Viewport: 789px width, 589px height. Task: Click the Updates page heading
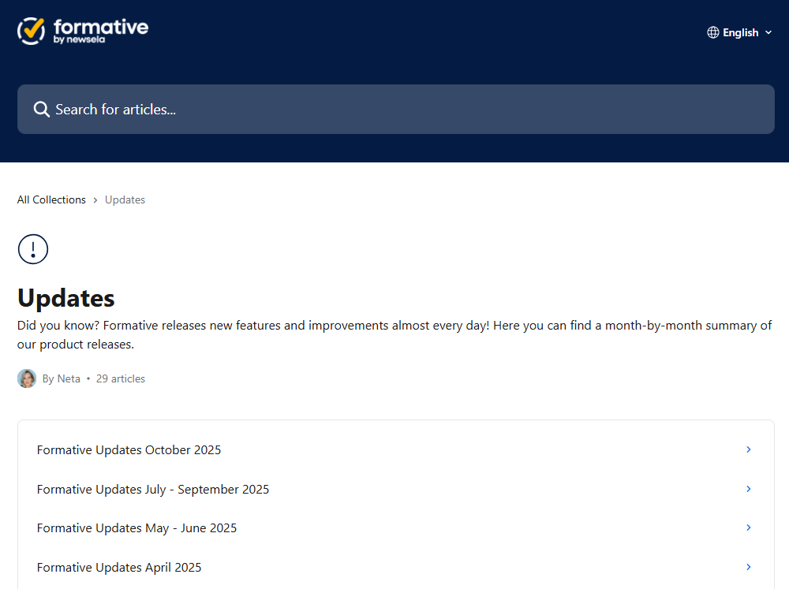(66, 298)
